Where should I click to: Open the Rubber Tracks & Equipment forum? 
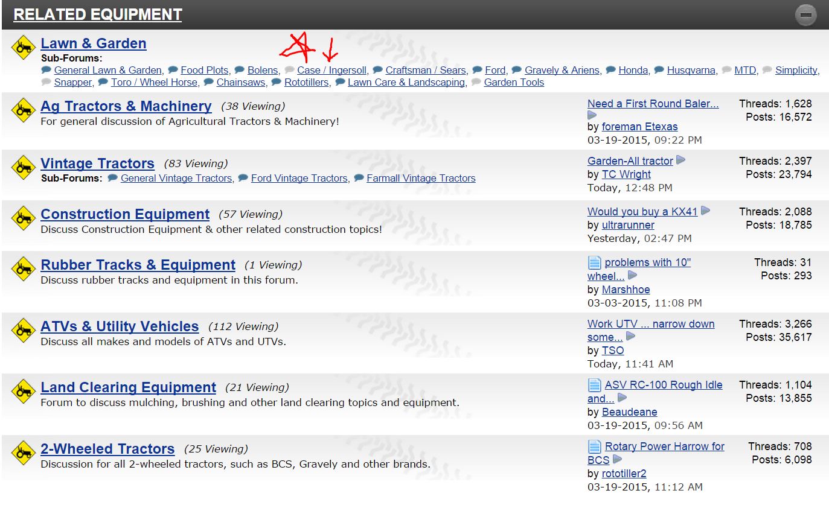coord(138,265)
